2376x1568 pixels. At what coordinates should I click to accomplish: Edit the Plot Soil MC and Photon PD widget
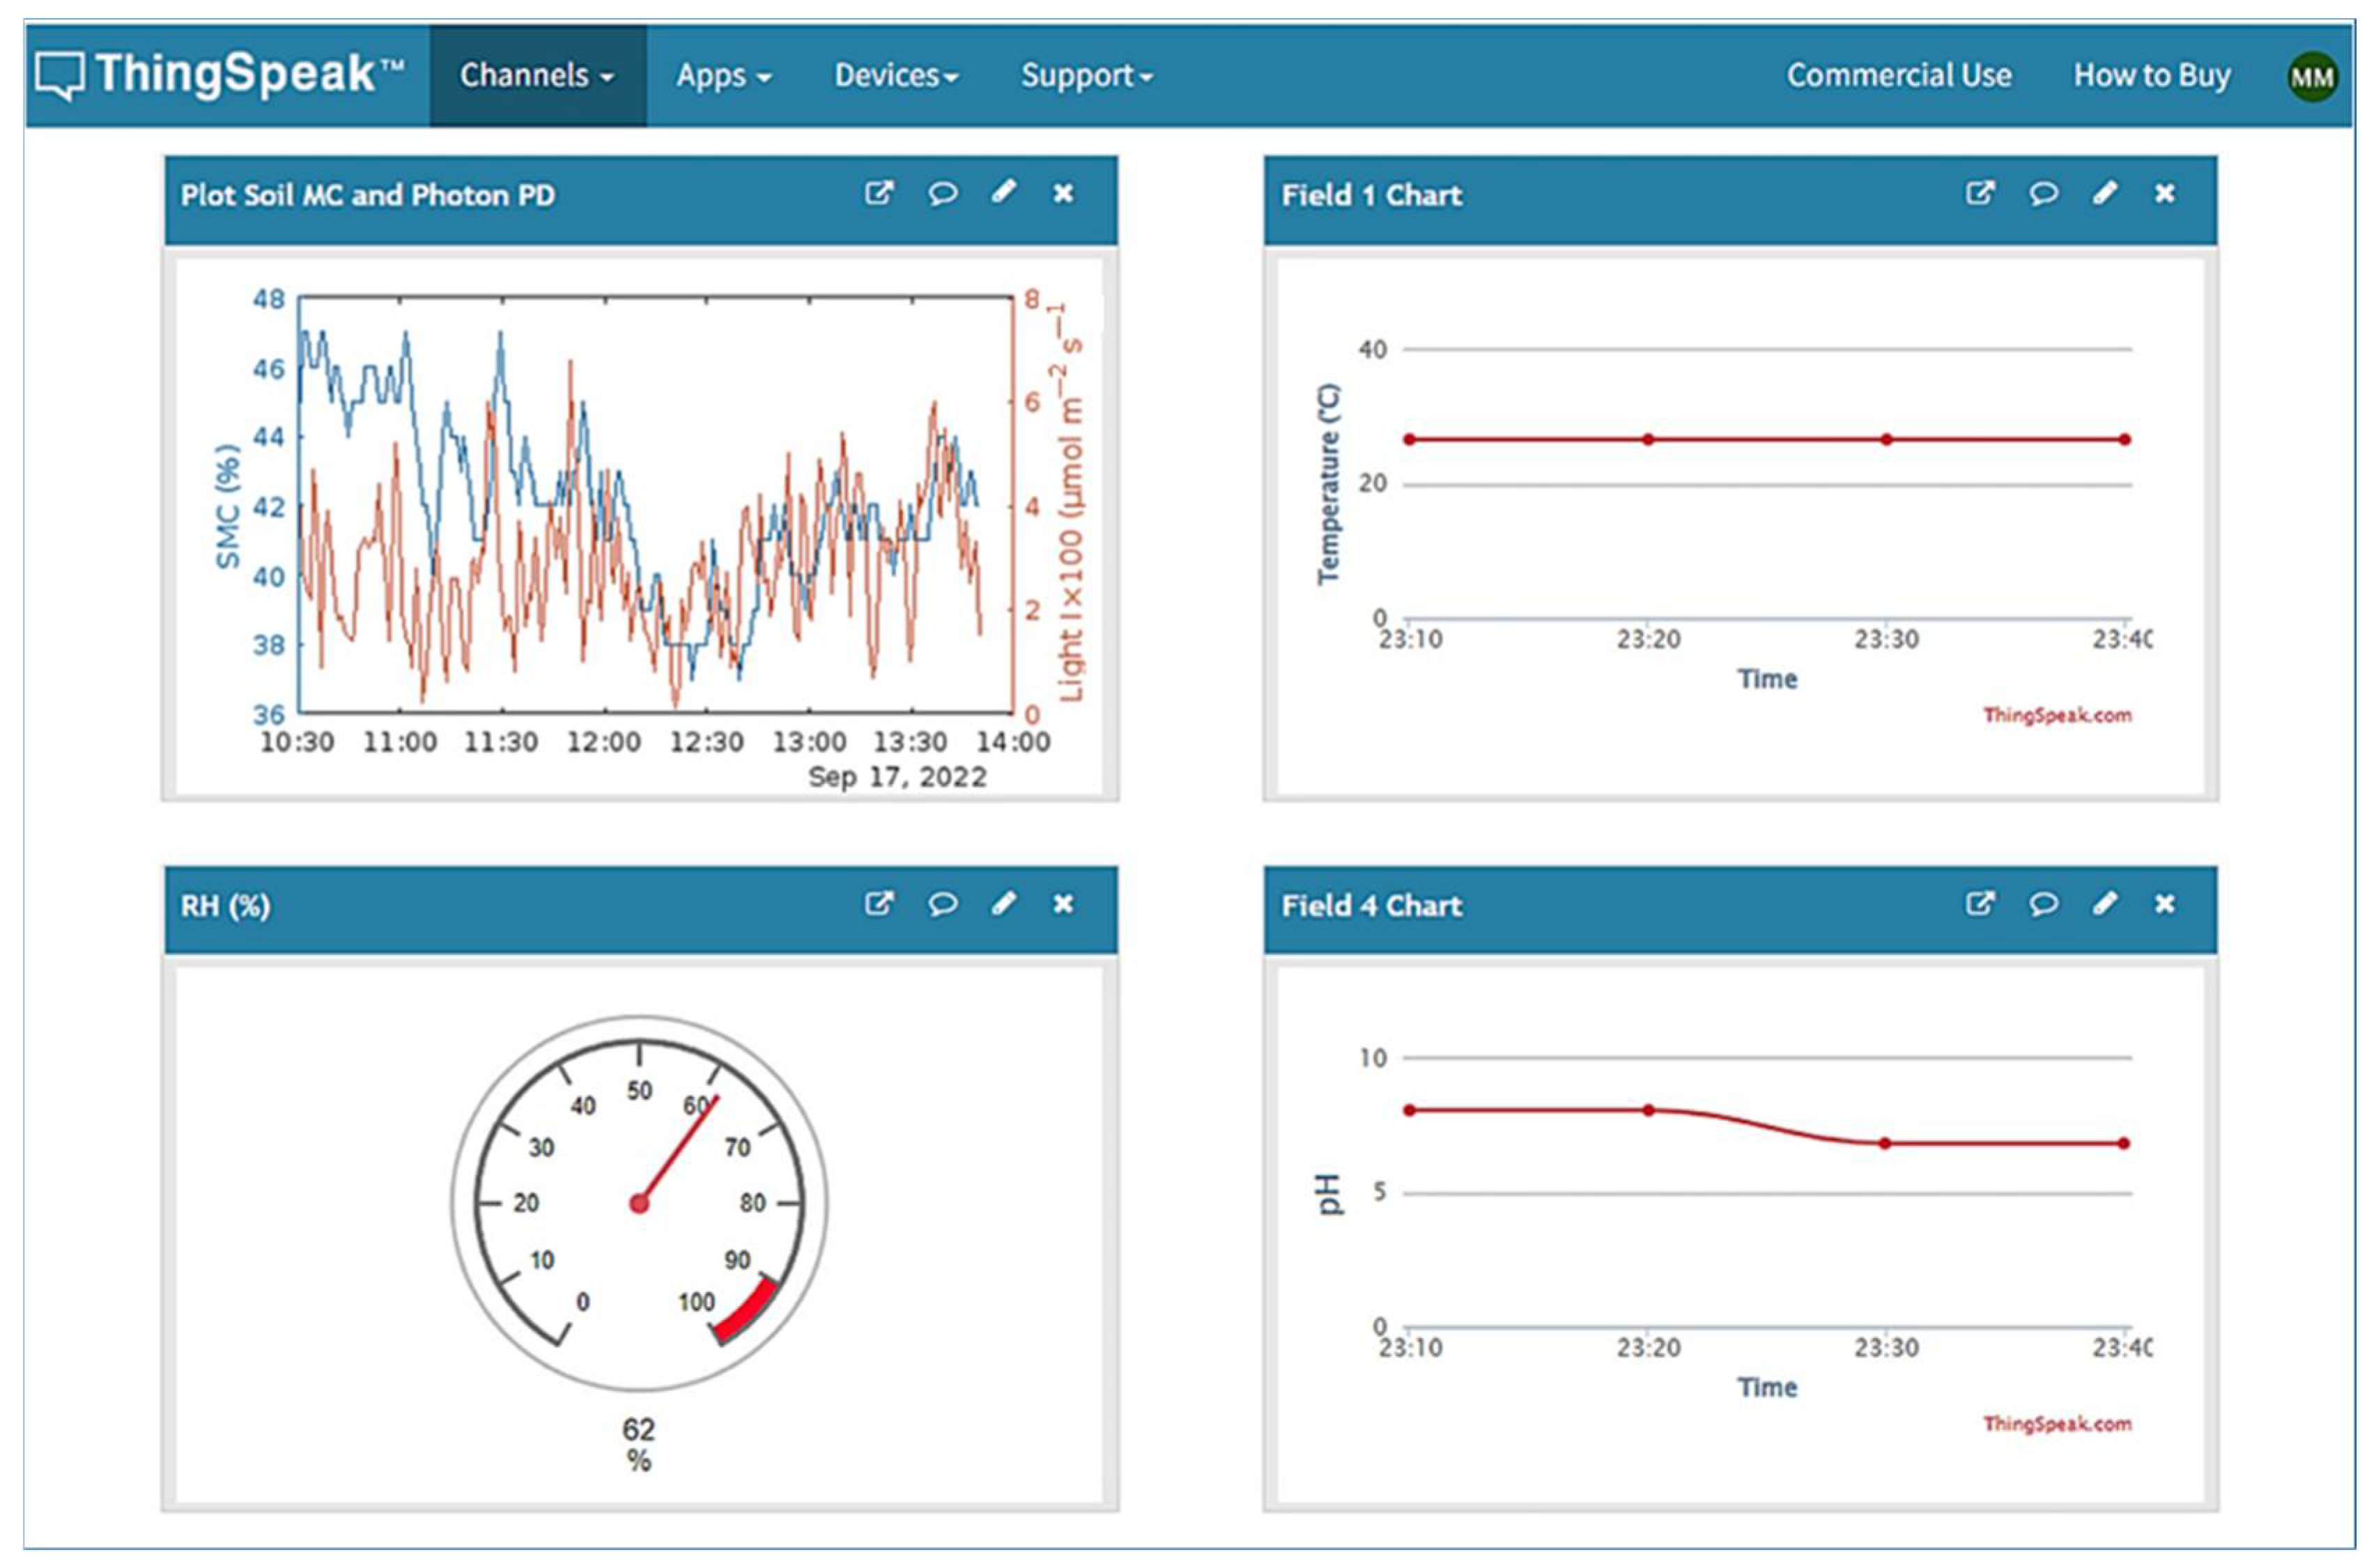click(x=1004, y=192)
